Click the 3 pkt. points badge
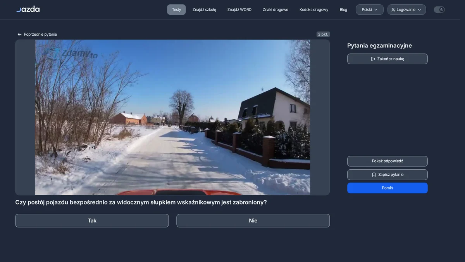 (x=323, y=35)
